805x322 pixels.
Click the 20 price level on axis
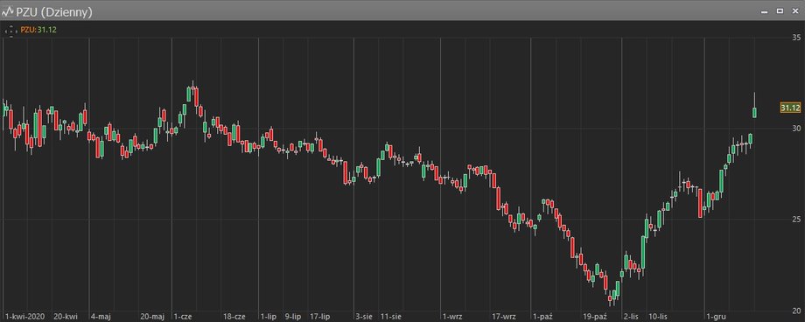pyautogui.click(x=796, y=311)
